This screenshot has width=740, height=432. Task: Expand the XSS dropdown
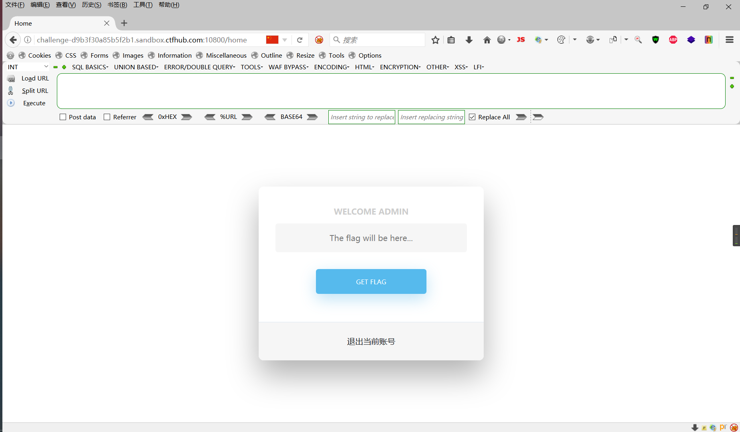pos(461,67)
